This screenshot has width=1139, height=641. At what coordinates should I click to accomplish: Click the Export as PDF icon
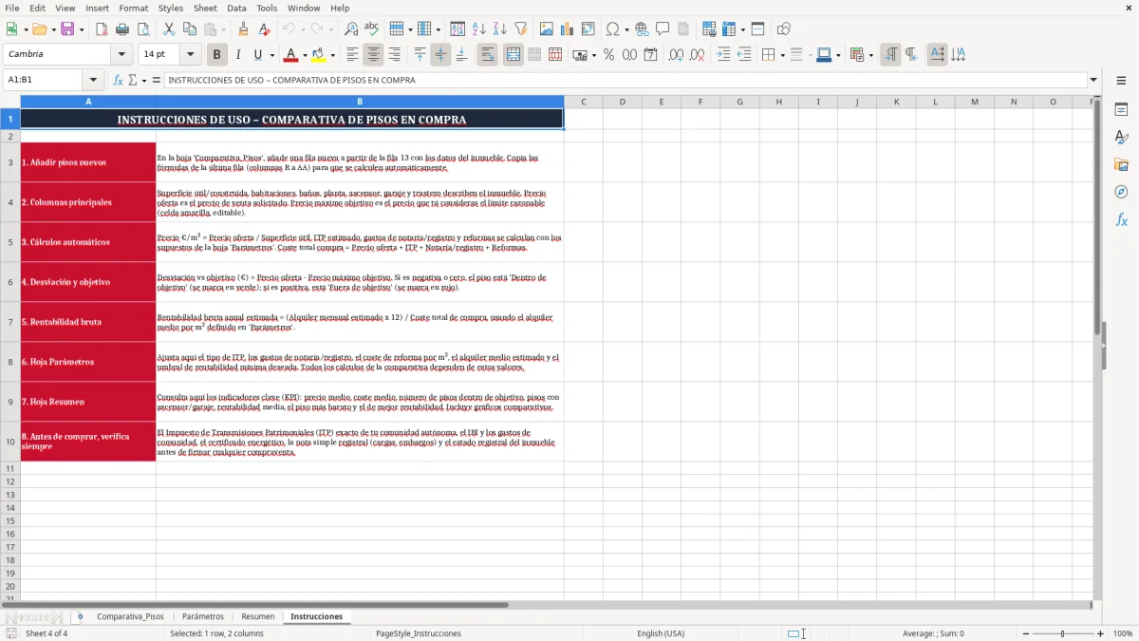[102, 29]
